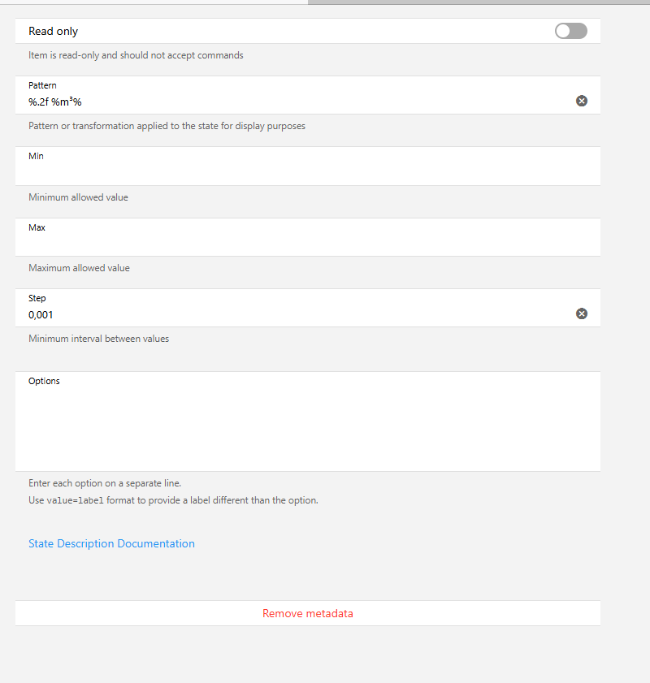The width and height of the screenshot is (650, 683).
Task: Click the grey bar at the top edge
Action: (479, 2)
